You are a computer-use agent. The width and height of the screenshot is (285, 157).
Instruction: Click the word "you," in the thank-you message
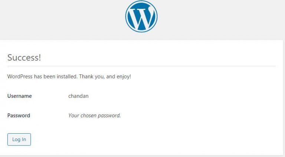[x=99, y=77]
